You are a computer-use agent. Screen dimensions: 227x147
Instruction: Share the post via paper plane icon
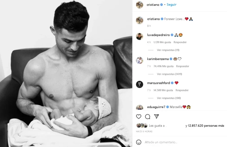click(156, 116)
